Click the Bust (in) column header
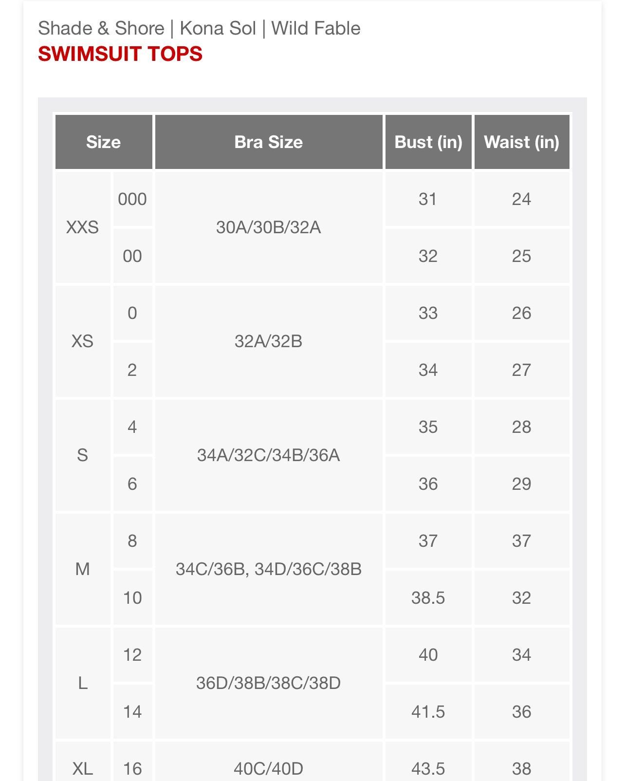 [428, 142]
